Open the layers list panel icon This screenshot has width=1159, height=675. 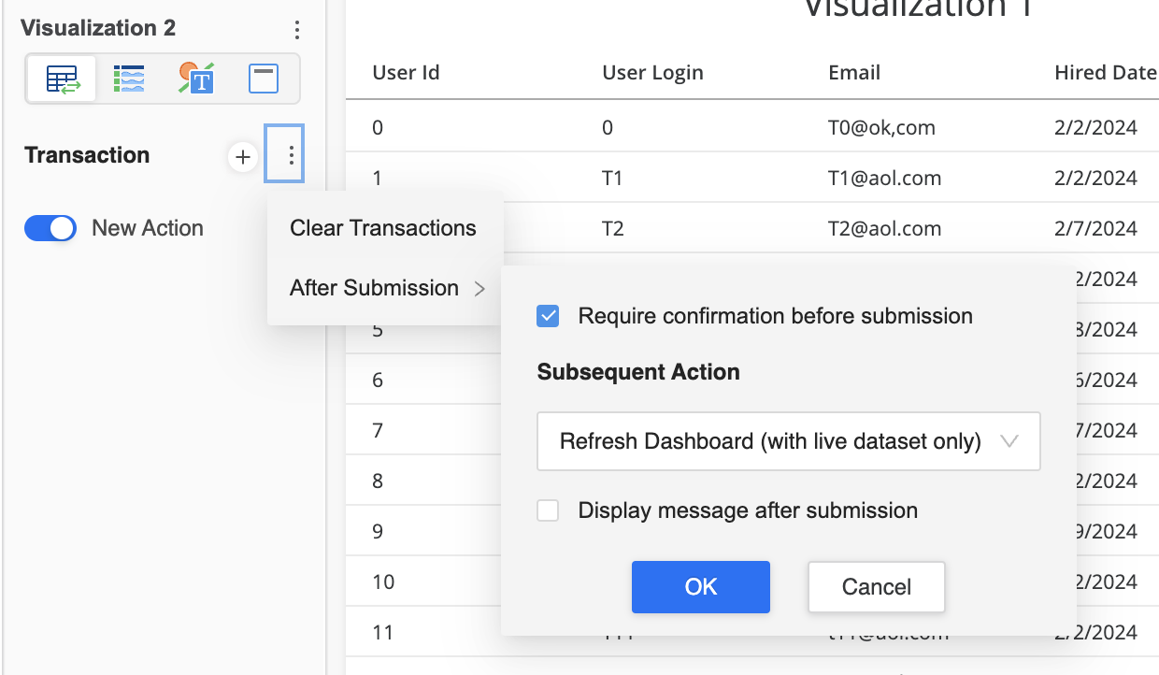click(x=129, y=79)
